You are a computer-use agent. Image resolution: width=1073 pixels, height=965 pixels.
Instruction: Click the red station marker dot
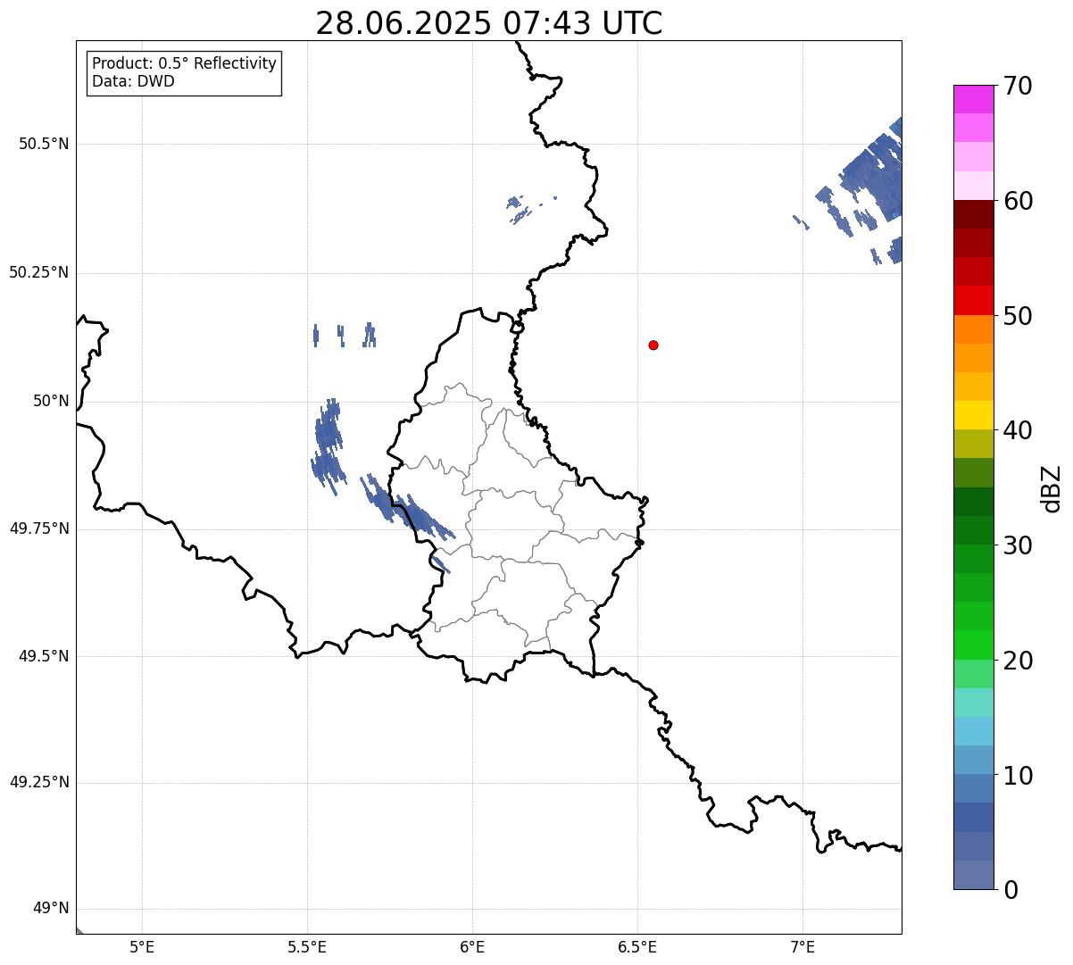(653, 345)
